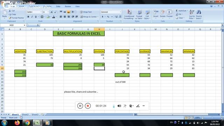The width and height of the screenshot is (224, 126).
Task: Toggle Italic formatting
Action: (x=32, y=17)
